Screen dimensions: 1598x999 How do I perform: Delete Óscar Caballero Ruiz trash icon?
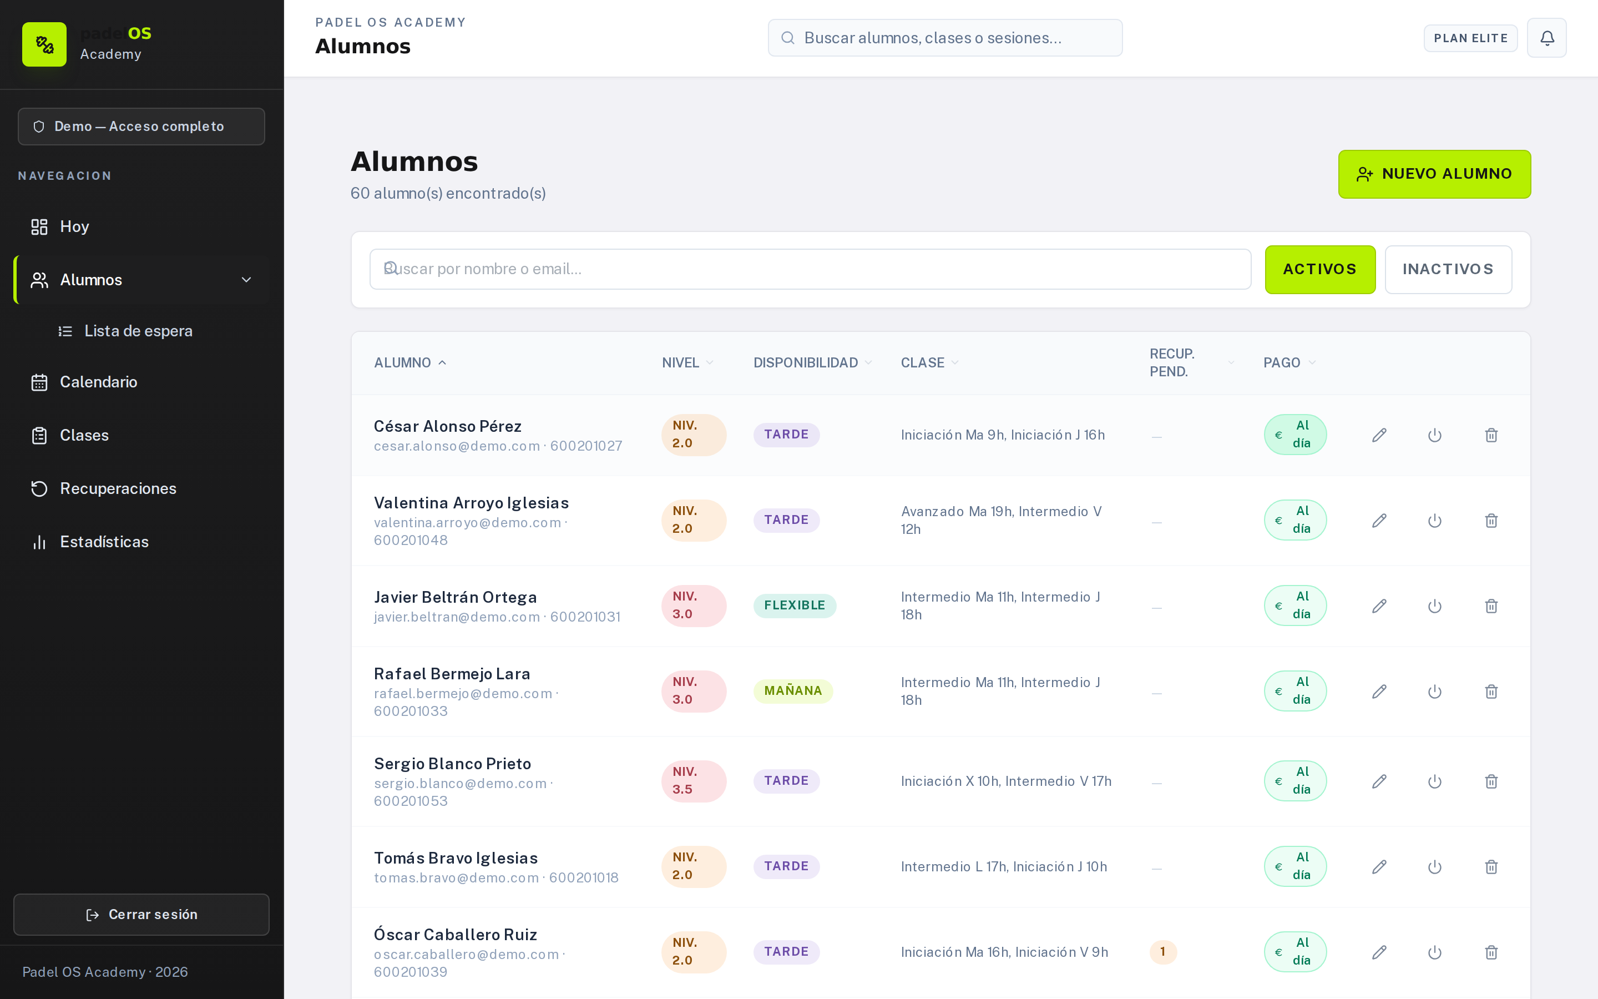[x=1491, y=952]
